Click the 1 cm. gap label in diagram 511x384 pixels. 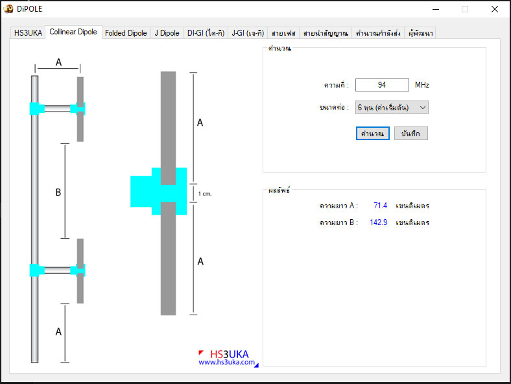pos(205,194)
